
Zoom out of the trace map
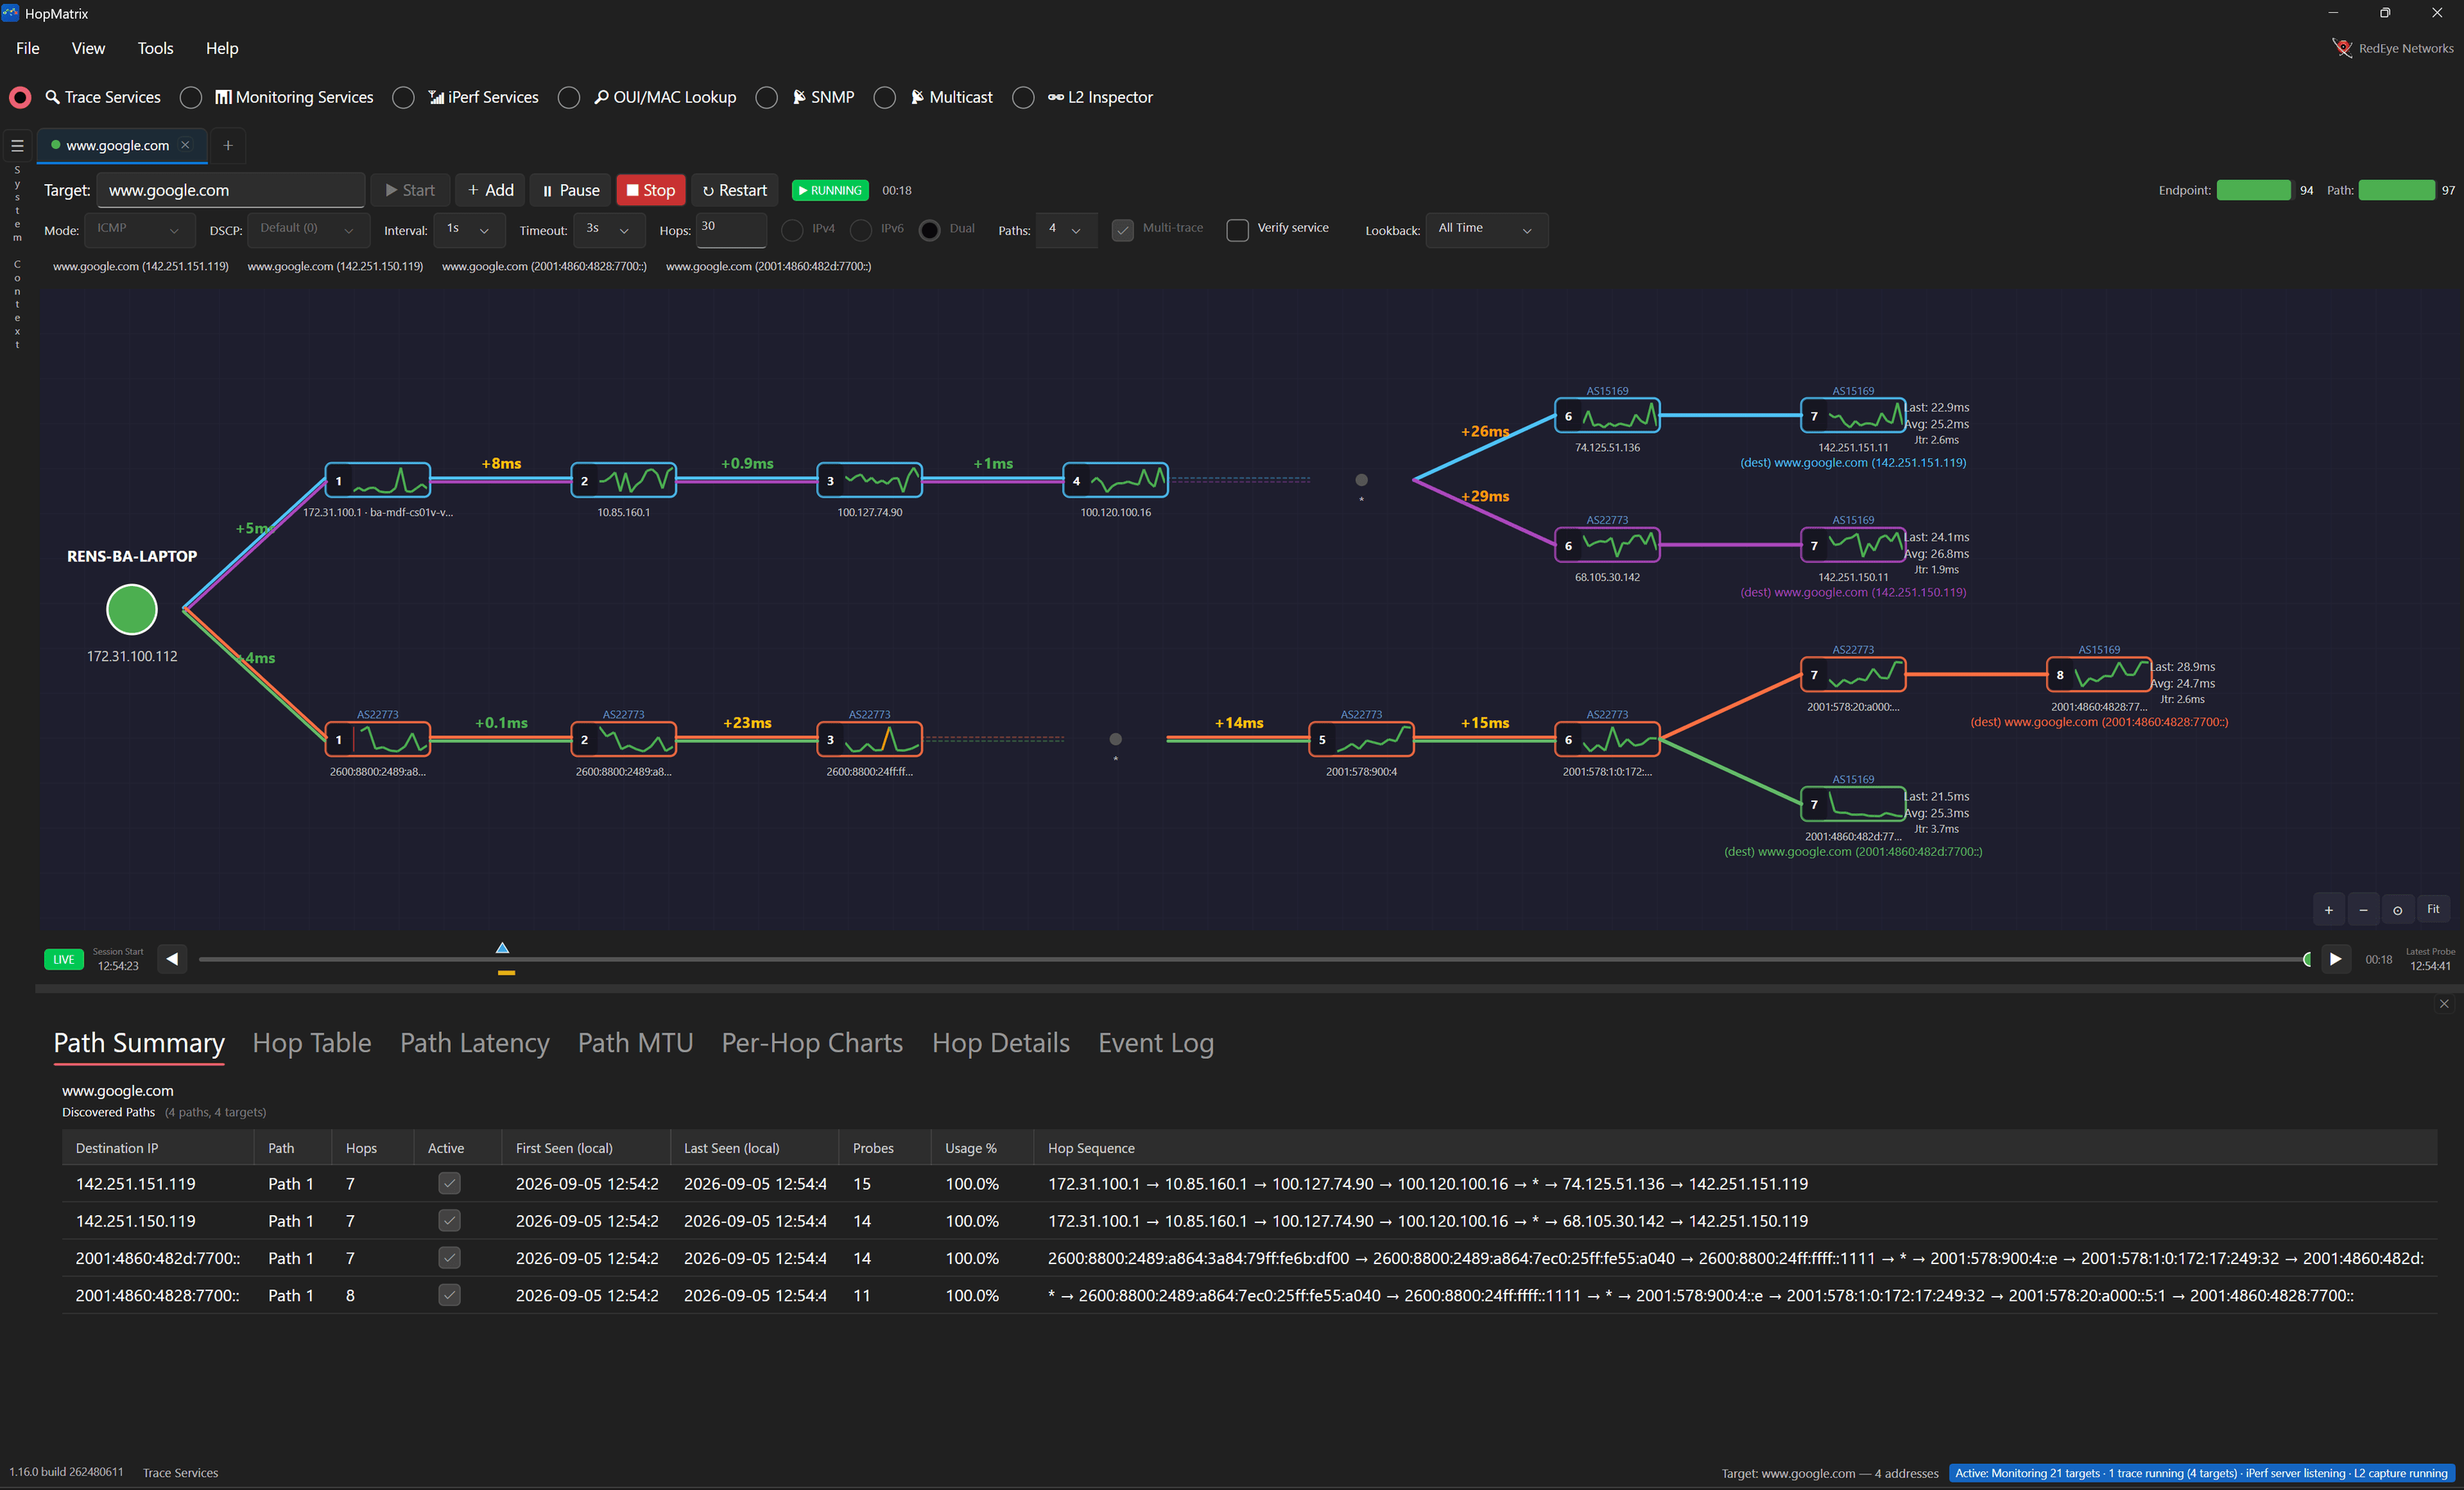click(2363, 910)
